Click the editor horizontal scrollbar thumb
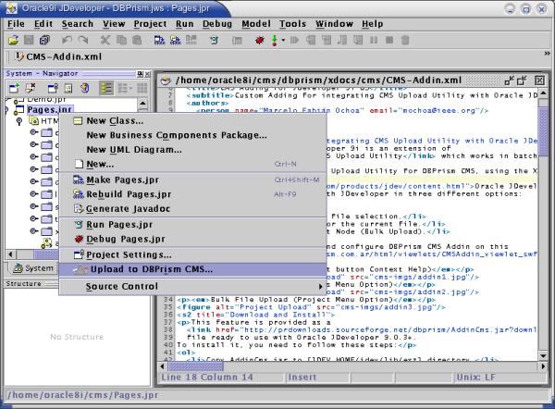The image size is (555, 409). [196, 366]
